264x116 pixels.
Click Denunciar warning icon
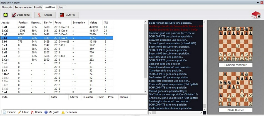tap(63, 112)
